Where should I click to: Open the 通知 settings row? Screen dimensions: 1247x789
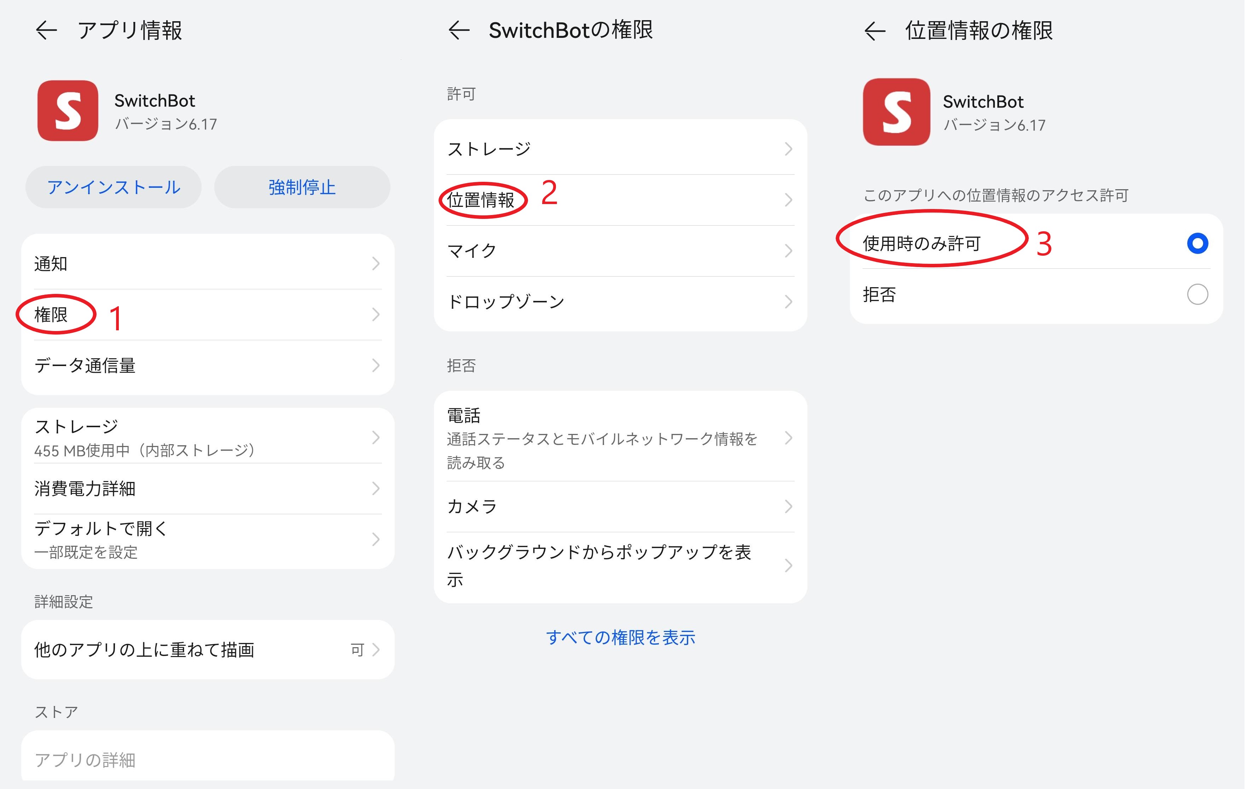coord(208,263)
